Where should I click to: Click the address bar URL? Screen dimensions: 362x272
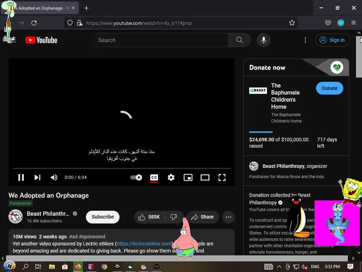pyautogui.click(x=139, y=23)
